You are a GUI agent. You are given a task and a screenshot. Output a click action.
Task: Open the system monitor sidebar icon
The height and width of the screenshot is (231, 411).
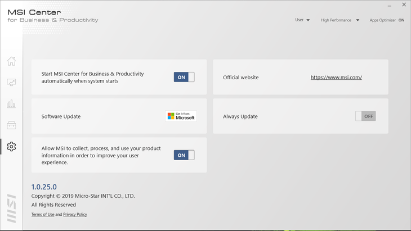tap(11, 83)
